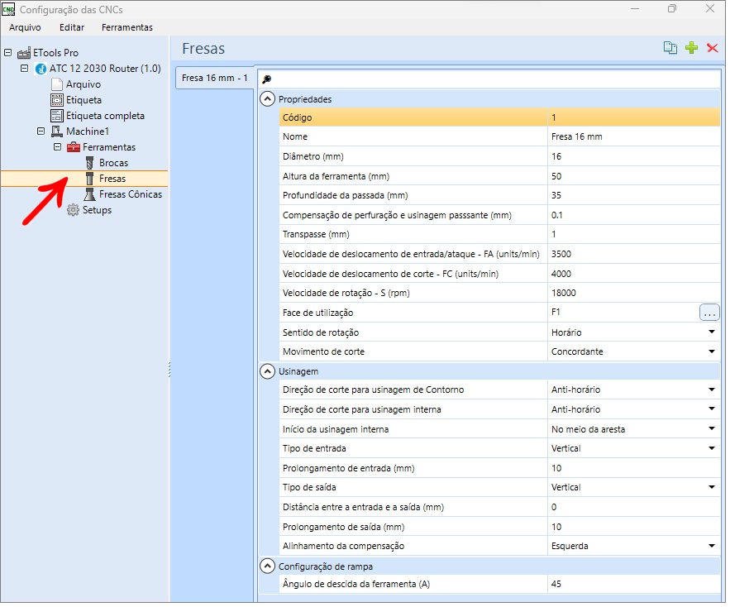Select the Etiqueta completa label icon
Viewport: 730px width, 607px height.
[x=57, y=116]
